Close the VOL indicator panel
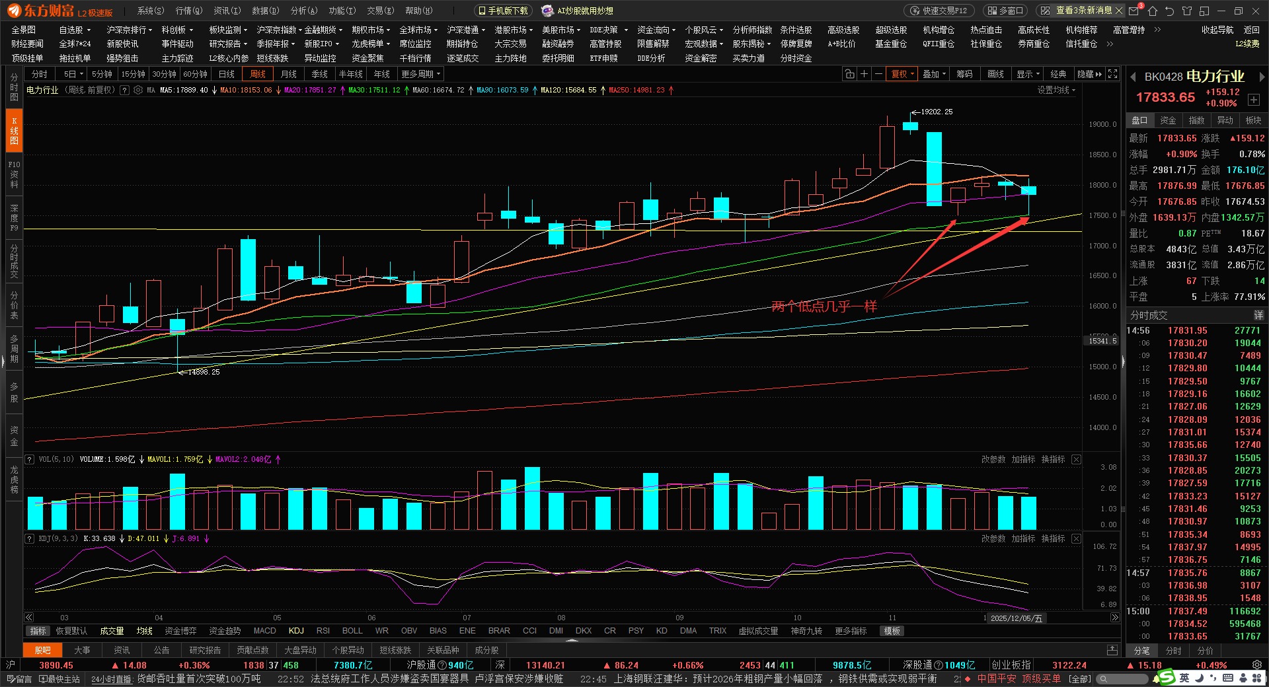This screenshot has height=687, width=1269. point(1076,459)
